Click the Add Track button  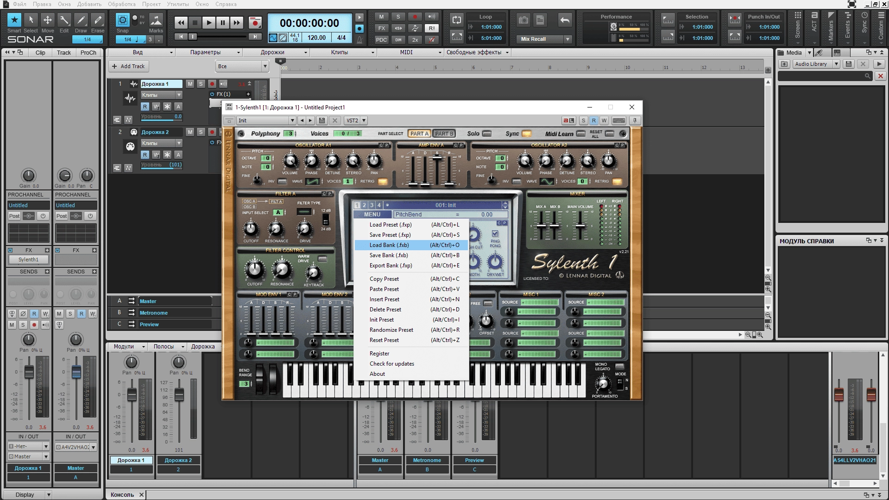[x=128, y=66]
